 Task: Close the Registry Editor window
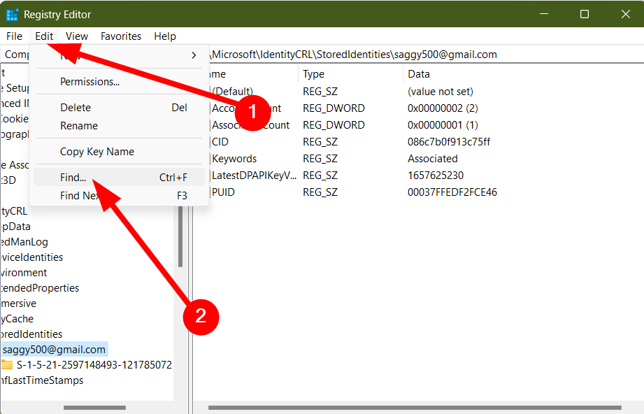tap(626, 14)
